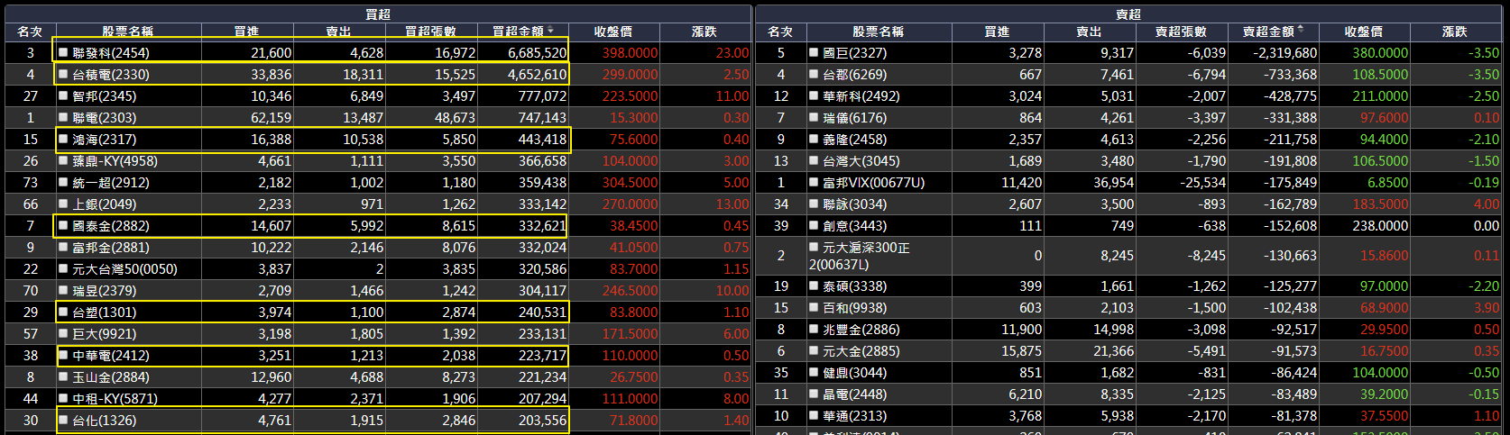1510x435 pixels.
Task: Sort 賣超 table by 股票名稱 column
Action: coord(878,32)
